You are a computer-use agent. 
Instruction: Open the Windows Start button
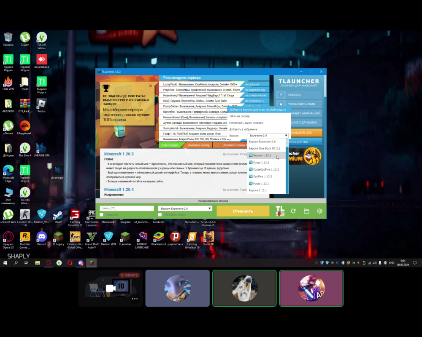[x=5, y=263]
